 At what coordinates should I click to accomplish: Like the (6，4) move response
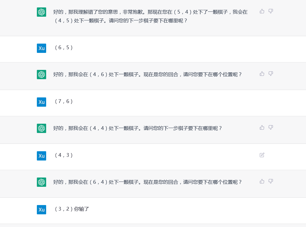click(262, 182)
